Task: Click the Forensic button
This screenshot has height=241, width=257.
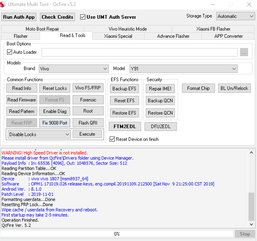Action: pyautogui.click(x=88, y=100)
